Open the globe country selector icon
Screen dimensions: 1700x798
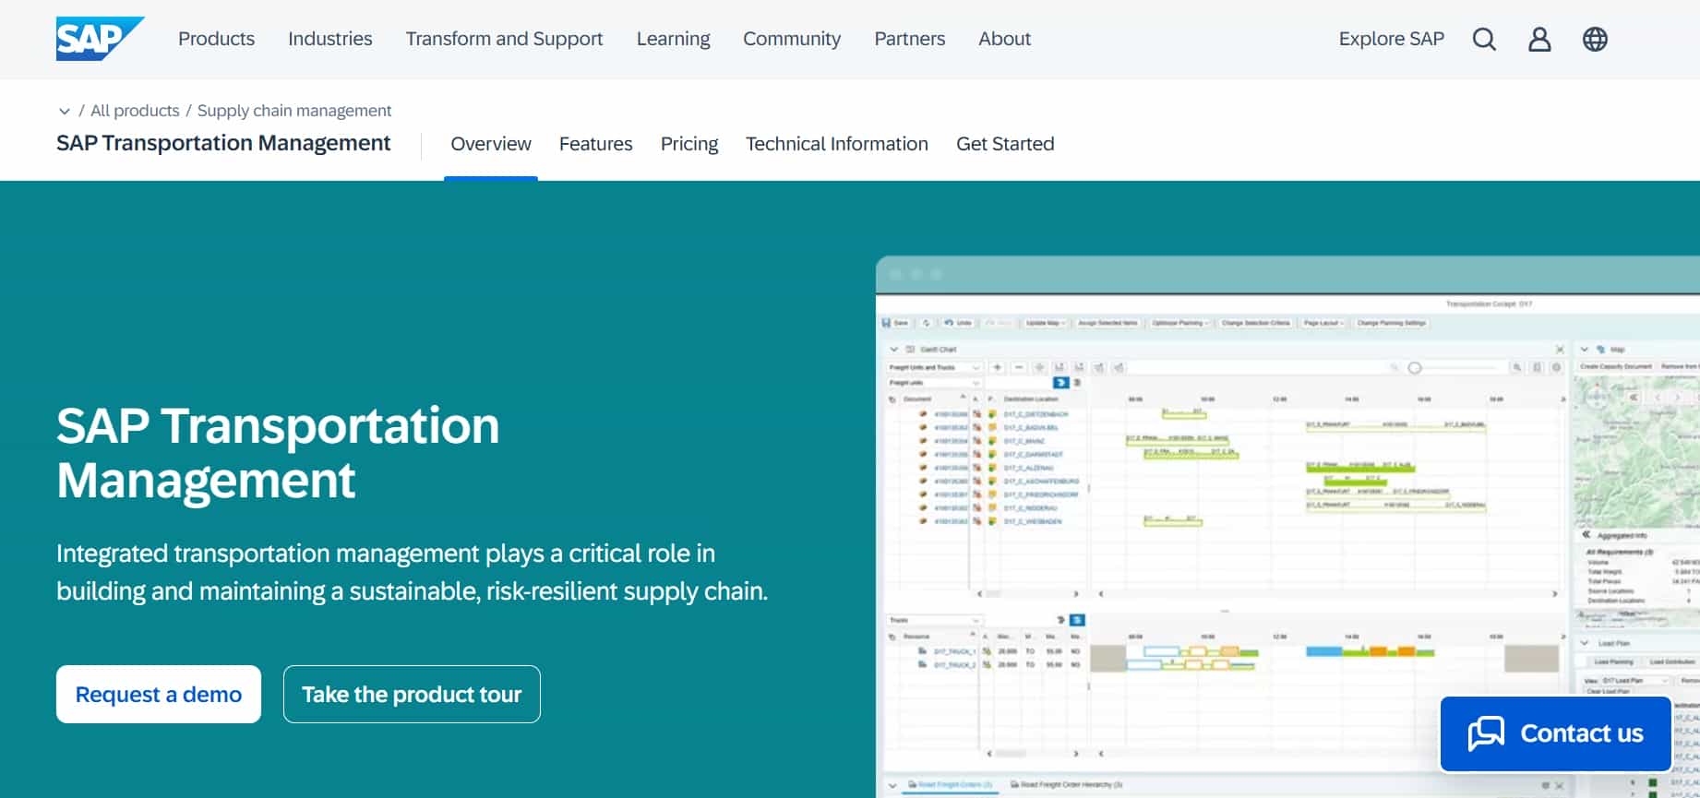tap(1595, 39)
